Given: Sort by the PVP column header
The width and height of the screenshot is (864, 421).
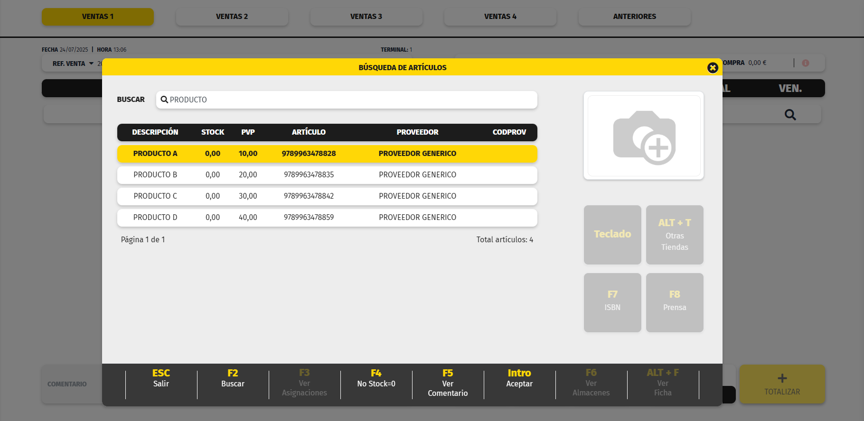Looking at the screenshot, I should [248, 132].
